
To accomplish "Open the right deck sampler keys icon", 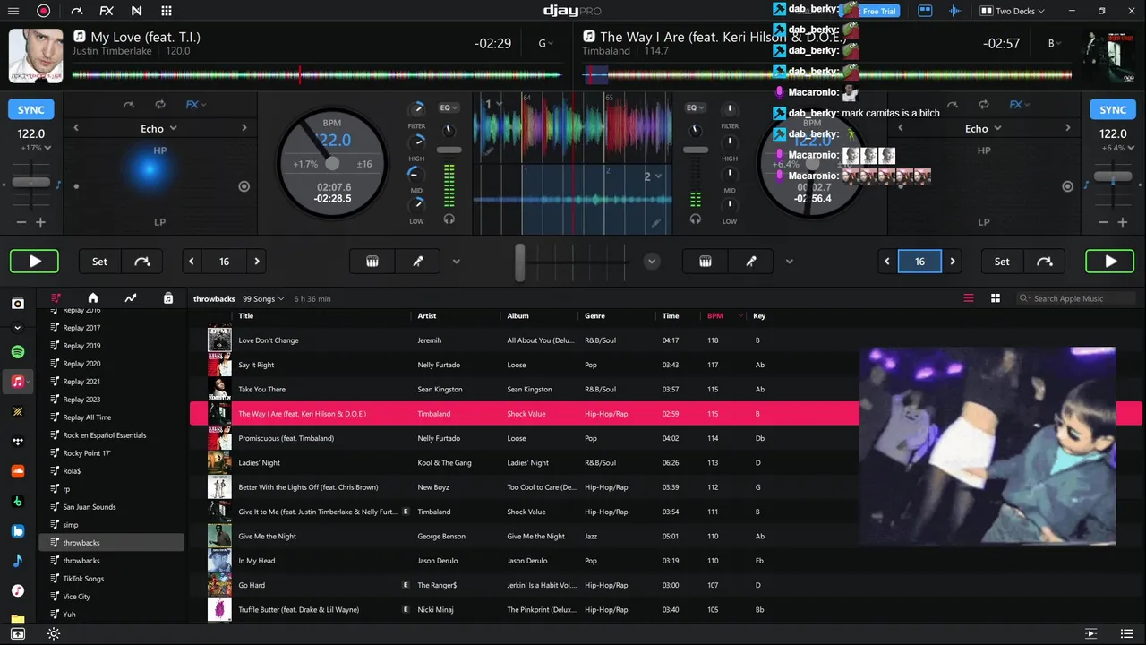I will coord(706,262).
